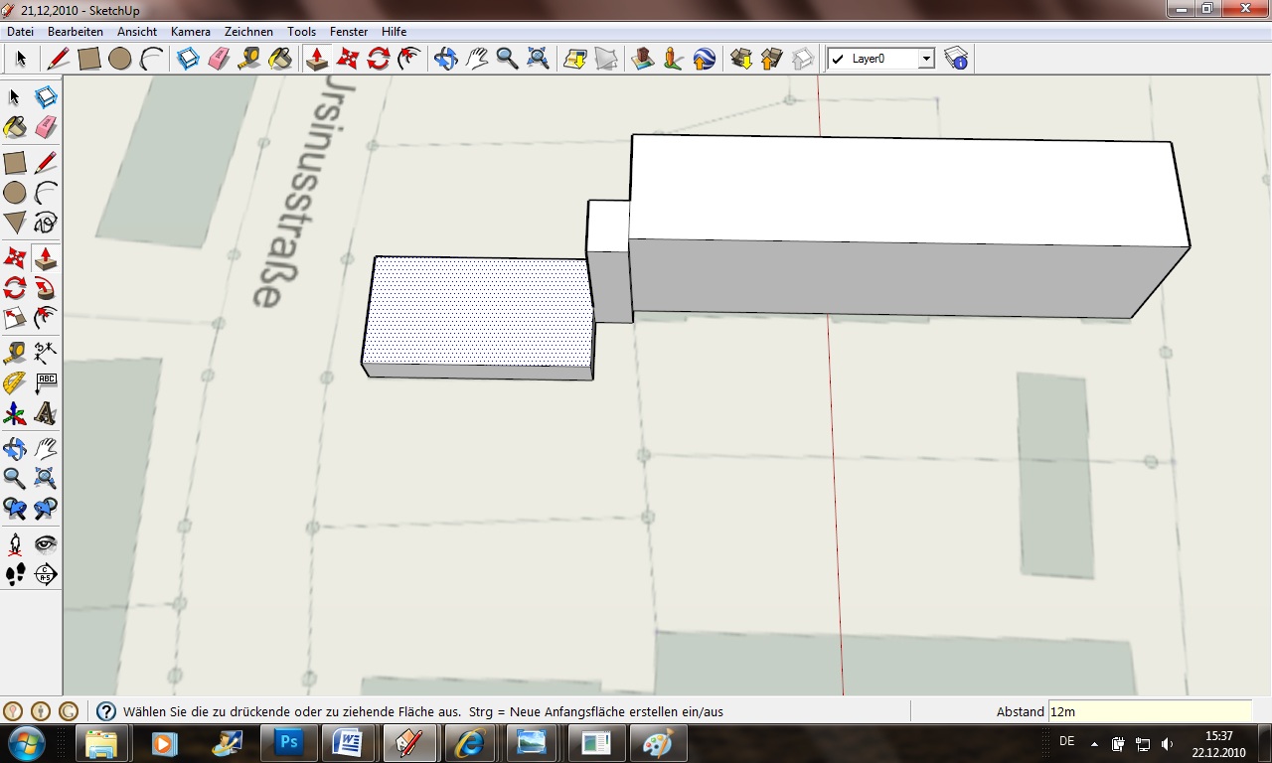Select the Orbit camera tool
The height and width of the screenshot is (763, 1272).
point(15,448)
